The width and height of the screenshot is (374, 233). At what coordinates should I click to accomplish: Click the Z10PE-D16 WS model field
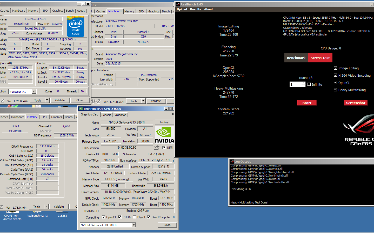(129, 26)
